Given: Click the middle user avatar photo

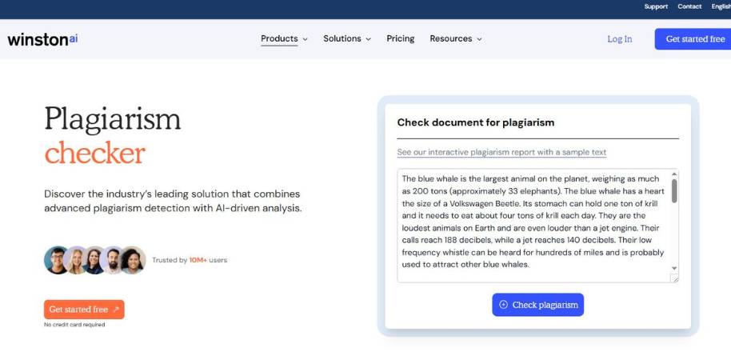Looking at the screenshot, I should point(94,260).
